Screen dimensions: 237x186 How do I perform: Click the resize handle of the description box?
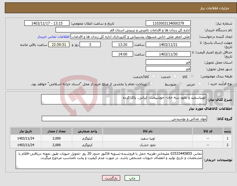coord(43,103)
